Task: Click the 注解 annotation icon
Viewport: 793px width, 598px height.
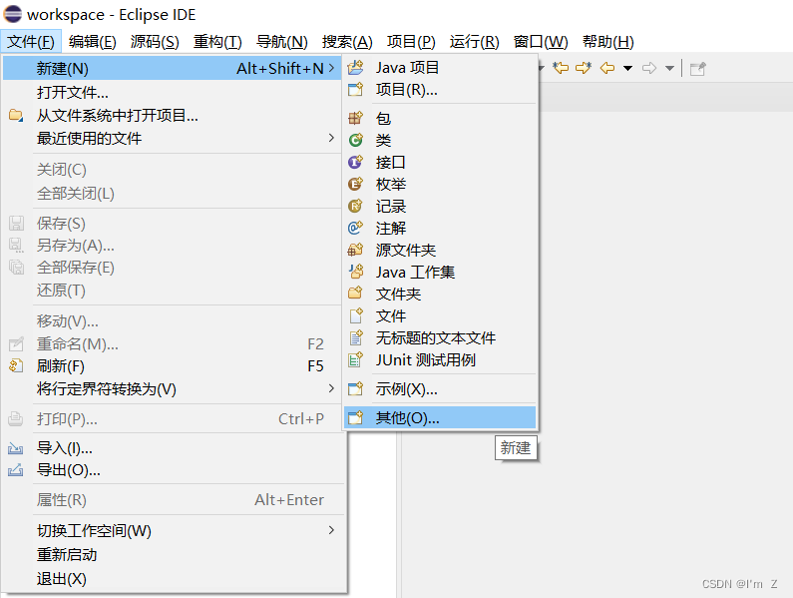Action: coord(355,228)
